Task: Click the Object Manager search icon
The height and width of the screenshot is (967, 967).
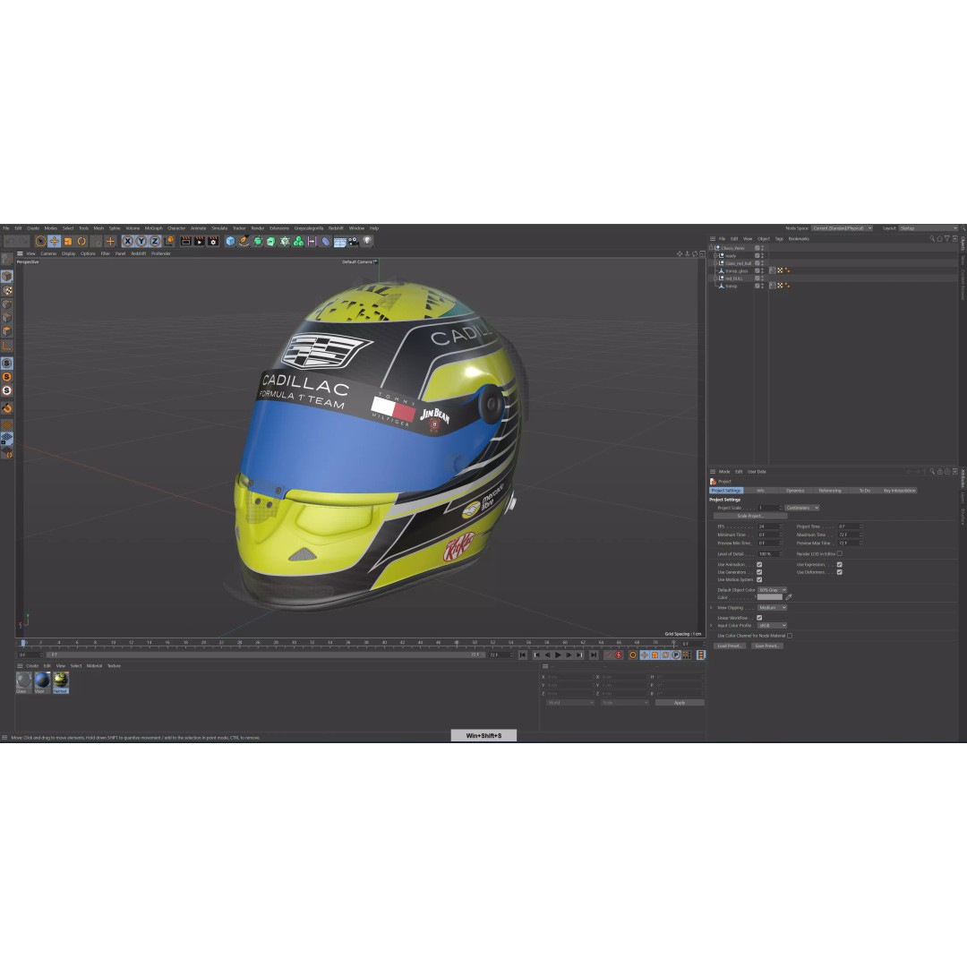Action: 932,239
